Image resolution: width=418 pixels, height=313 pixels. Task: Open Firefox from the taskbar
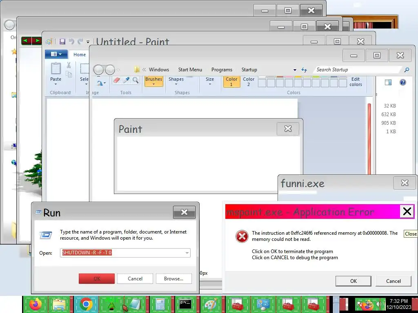pos(36,304)
